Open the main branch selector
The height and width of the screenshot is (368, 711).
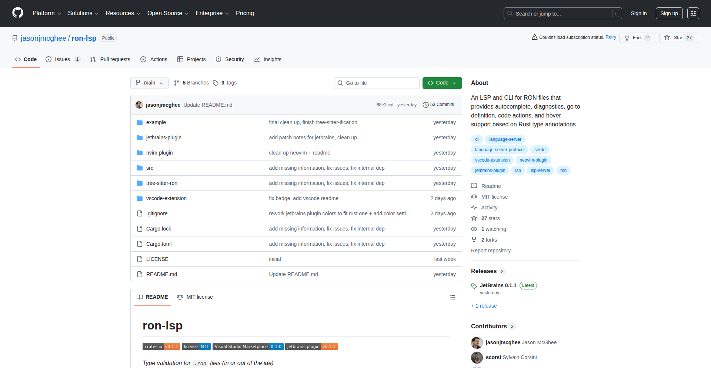150,83
